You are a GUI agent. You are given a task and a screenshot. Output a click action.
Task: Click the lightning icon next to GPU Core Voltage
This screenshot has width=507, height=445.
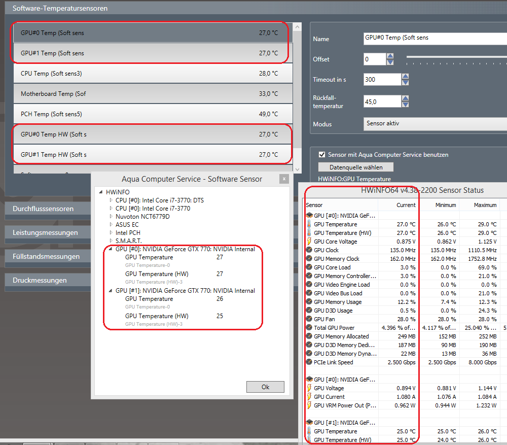309,242
